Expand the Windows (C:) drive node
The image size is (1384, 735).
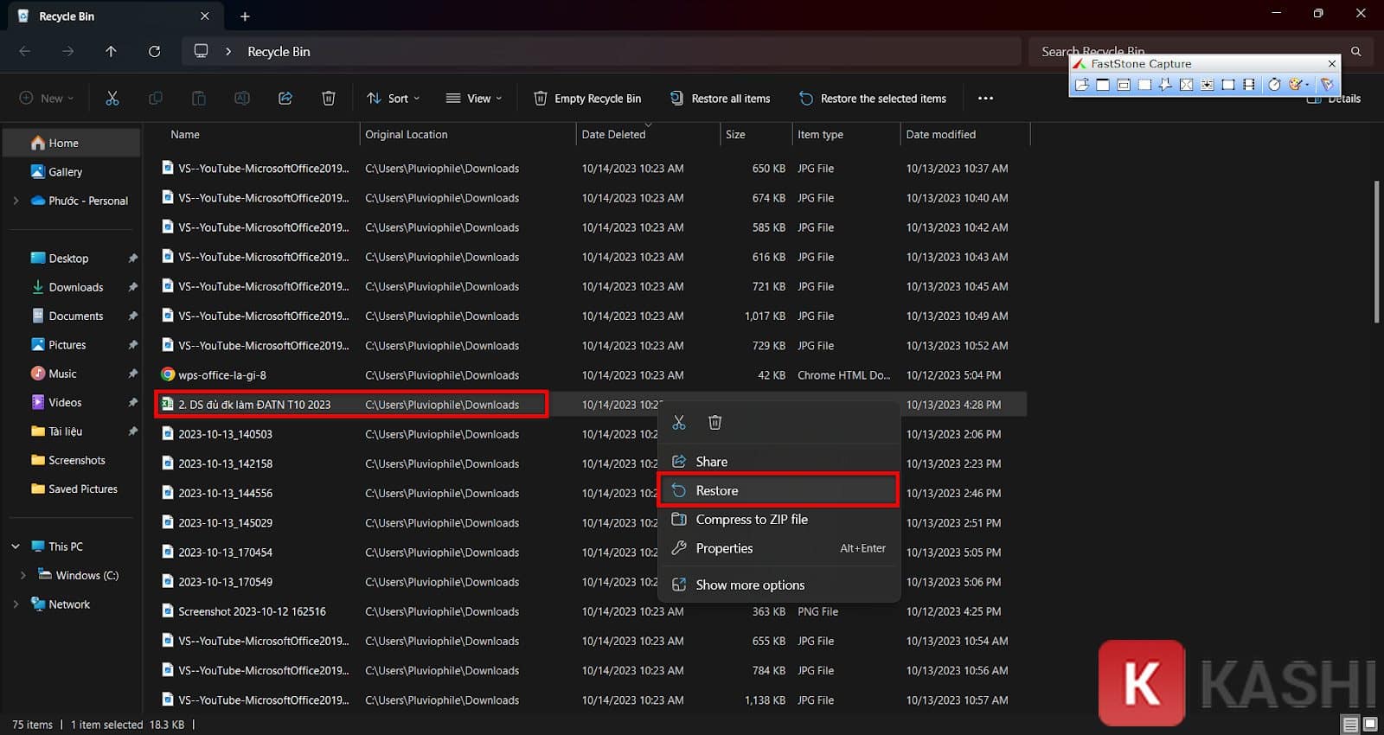tap(22, 575)
